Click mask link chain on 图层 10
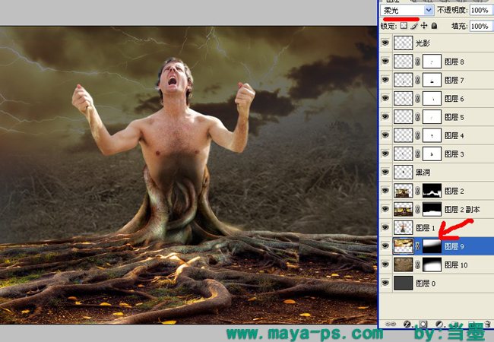 417,264
